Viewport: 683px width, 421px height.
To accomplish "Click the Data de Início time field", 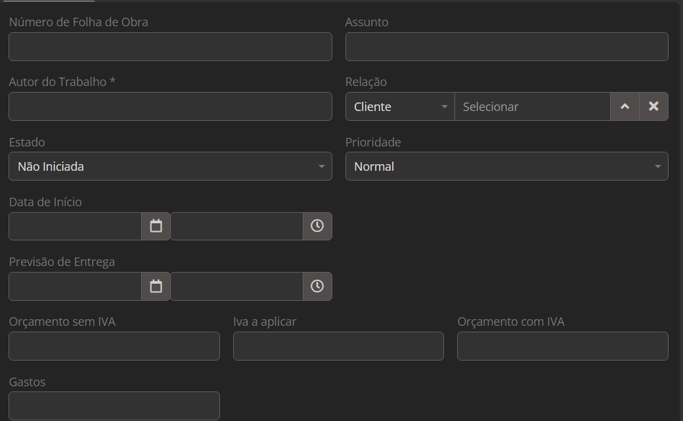I will pos(236,226).
